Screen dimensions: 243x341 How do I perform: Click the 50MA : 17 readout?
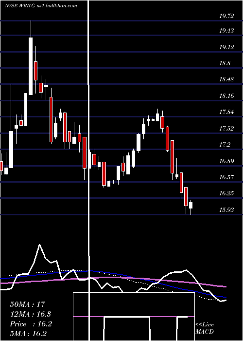pyautogui.click(x=28, y=304)
